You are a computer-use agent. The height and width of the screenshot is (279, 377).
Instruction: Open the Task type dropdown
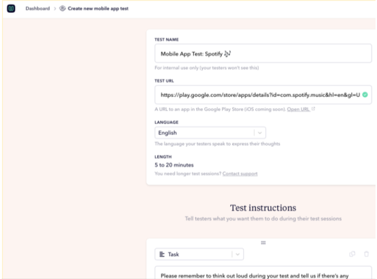(x=199, y=254)
